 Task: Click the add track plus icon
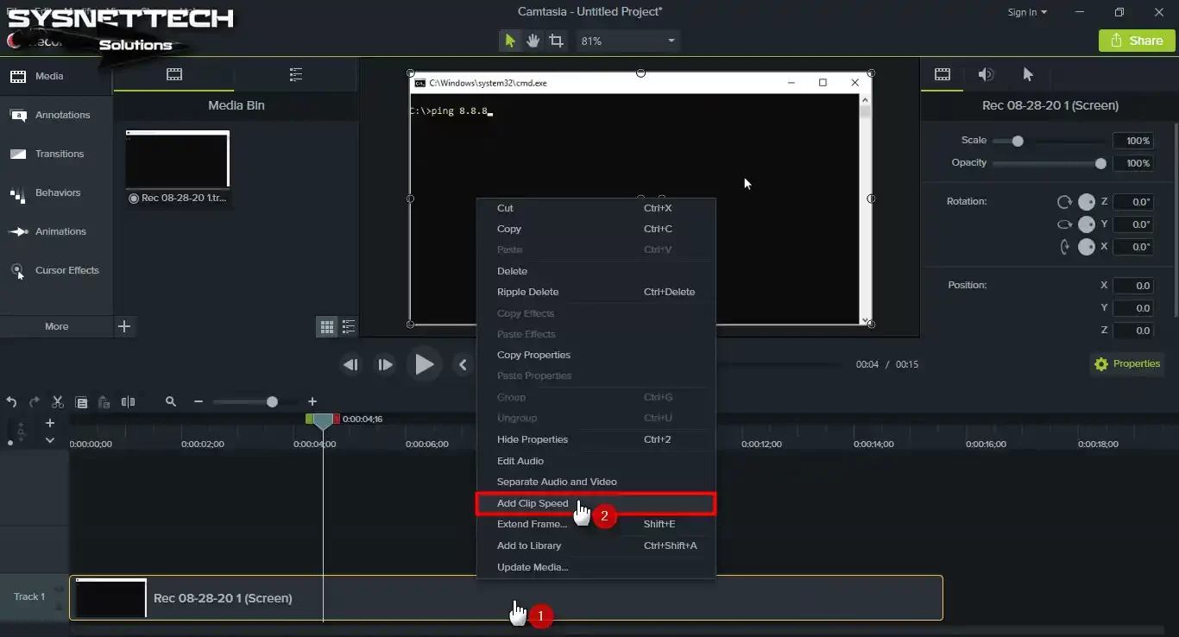tap(50, 423)
